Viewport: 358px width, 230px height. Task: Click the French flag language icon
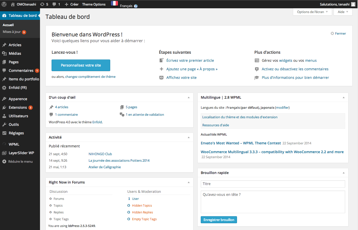click(x=114, y=3)
